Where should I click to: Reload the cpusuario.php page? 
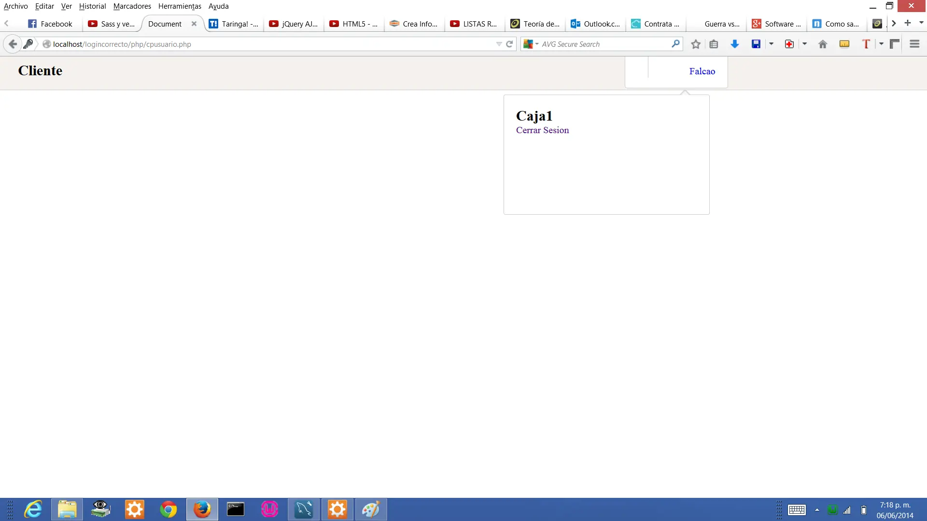pyautogui.click(x=510, y=44)
